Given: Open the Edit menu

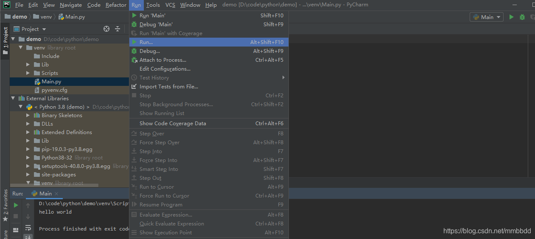Looking at the screenshot, I should 33,5.
